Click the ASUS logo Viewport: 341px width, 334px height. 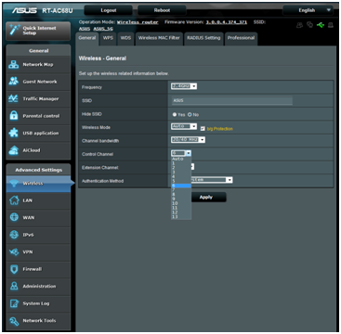pyautogui.click(x=25, y=11)
